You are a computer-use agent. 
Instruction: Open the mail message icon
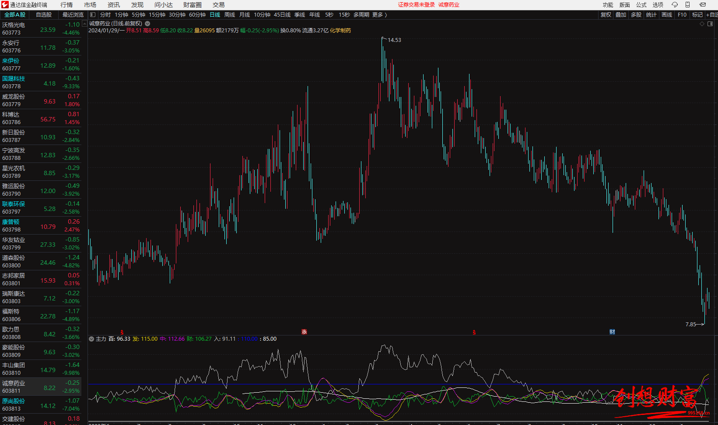[703, 5]
